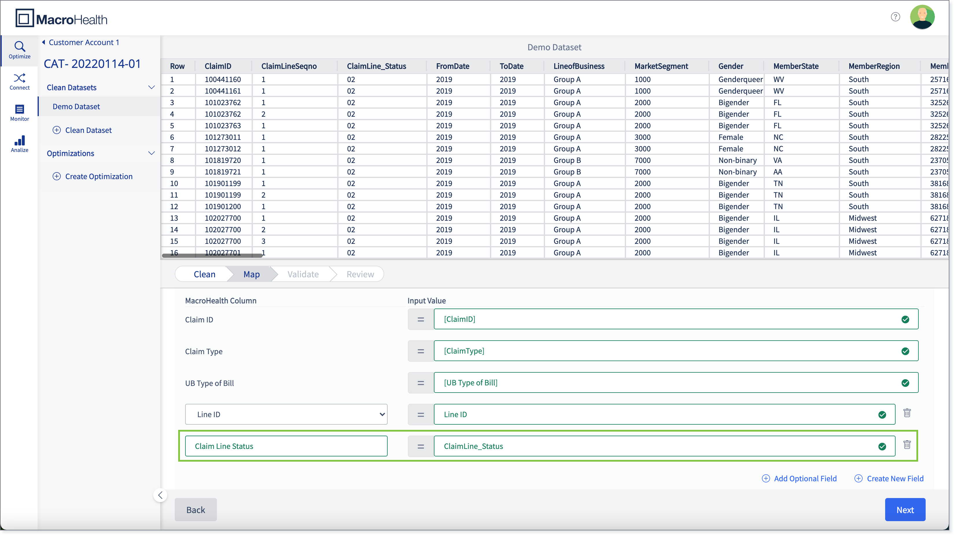This screenshot has width=954, height=535.
Task: Switch to the Clean step tab
Action: click(205, 274)
